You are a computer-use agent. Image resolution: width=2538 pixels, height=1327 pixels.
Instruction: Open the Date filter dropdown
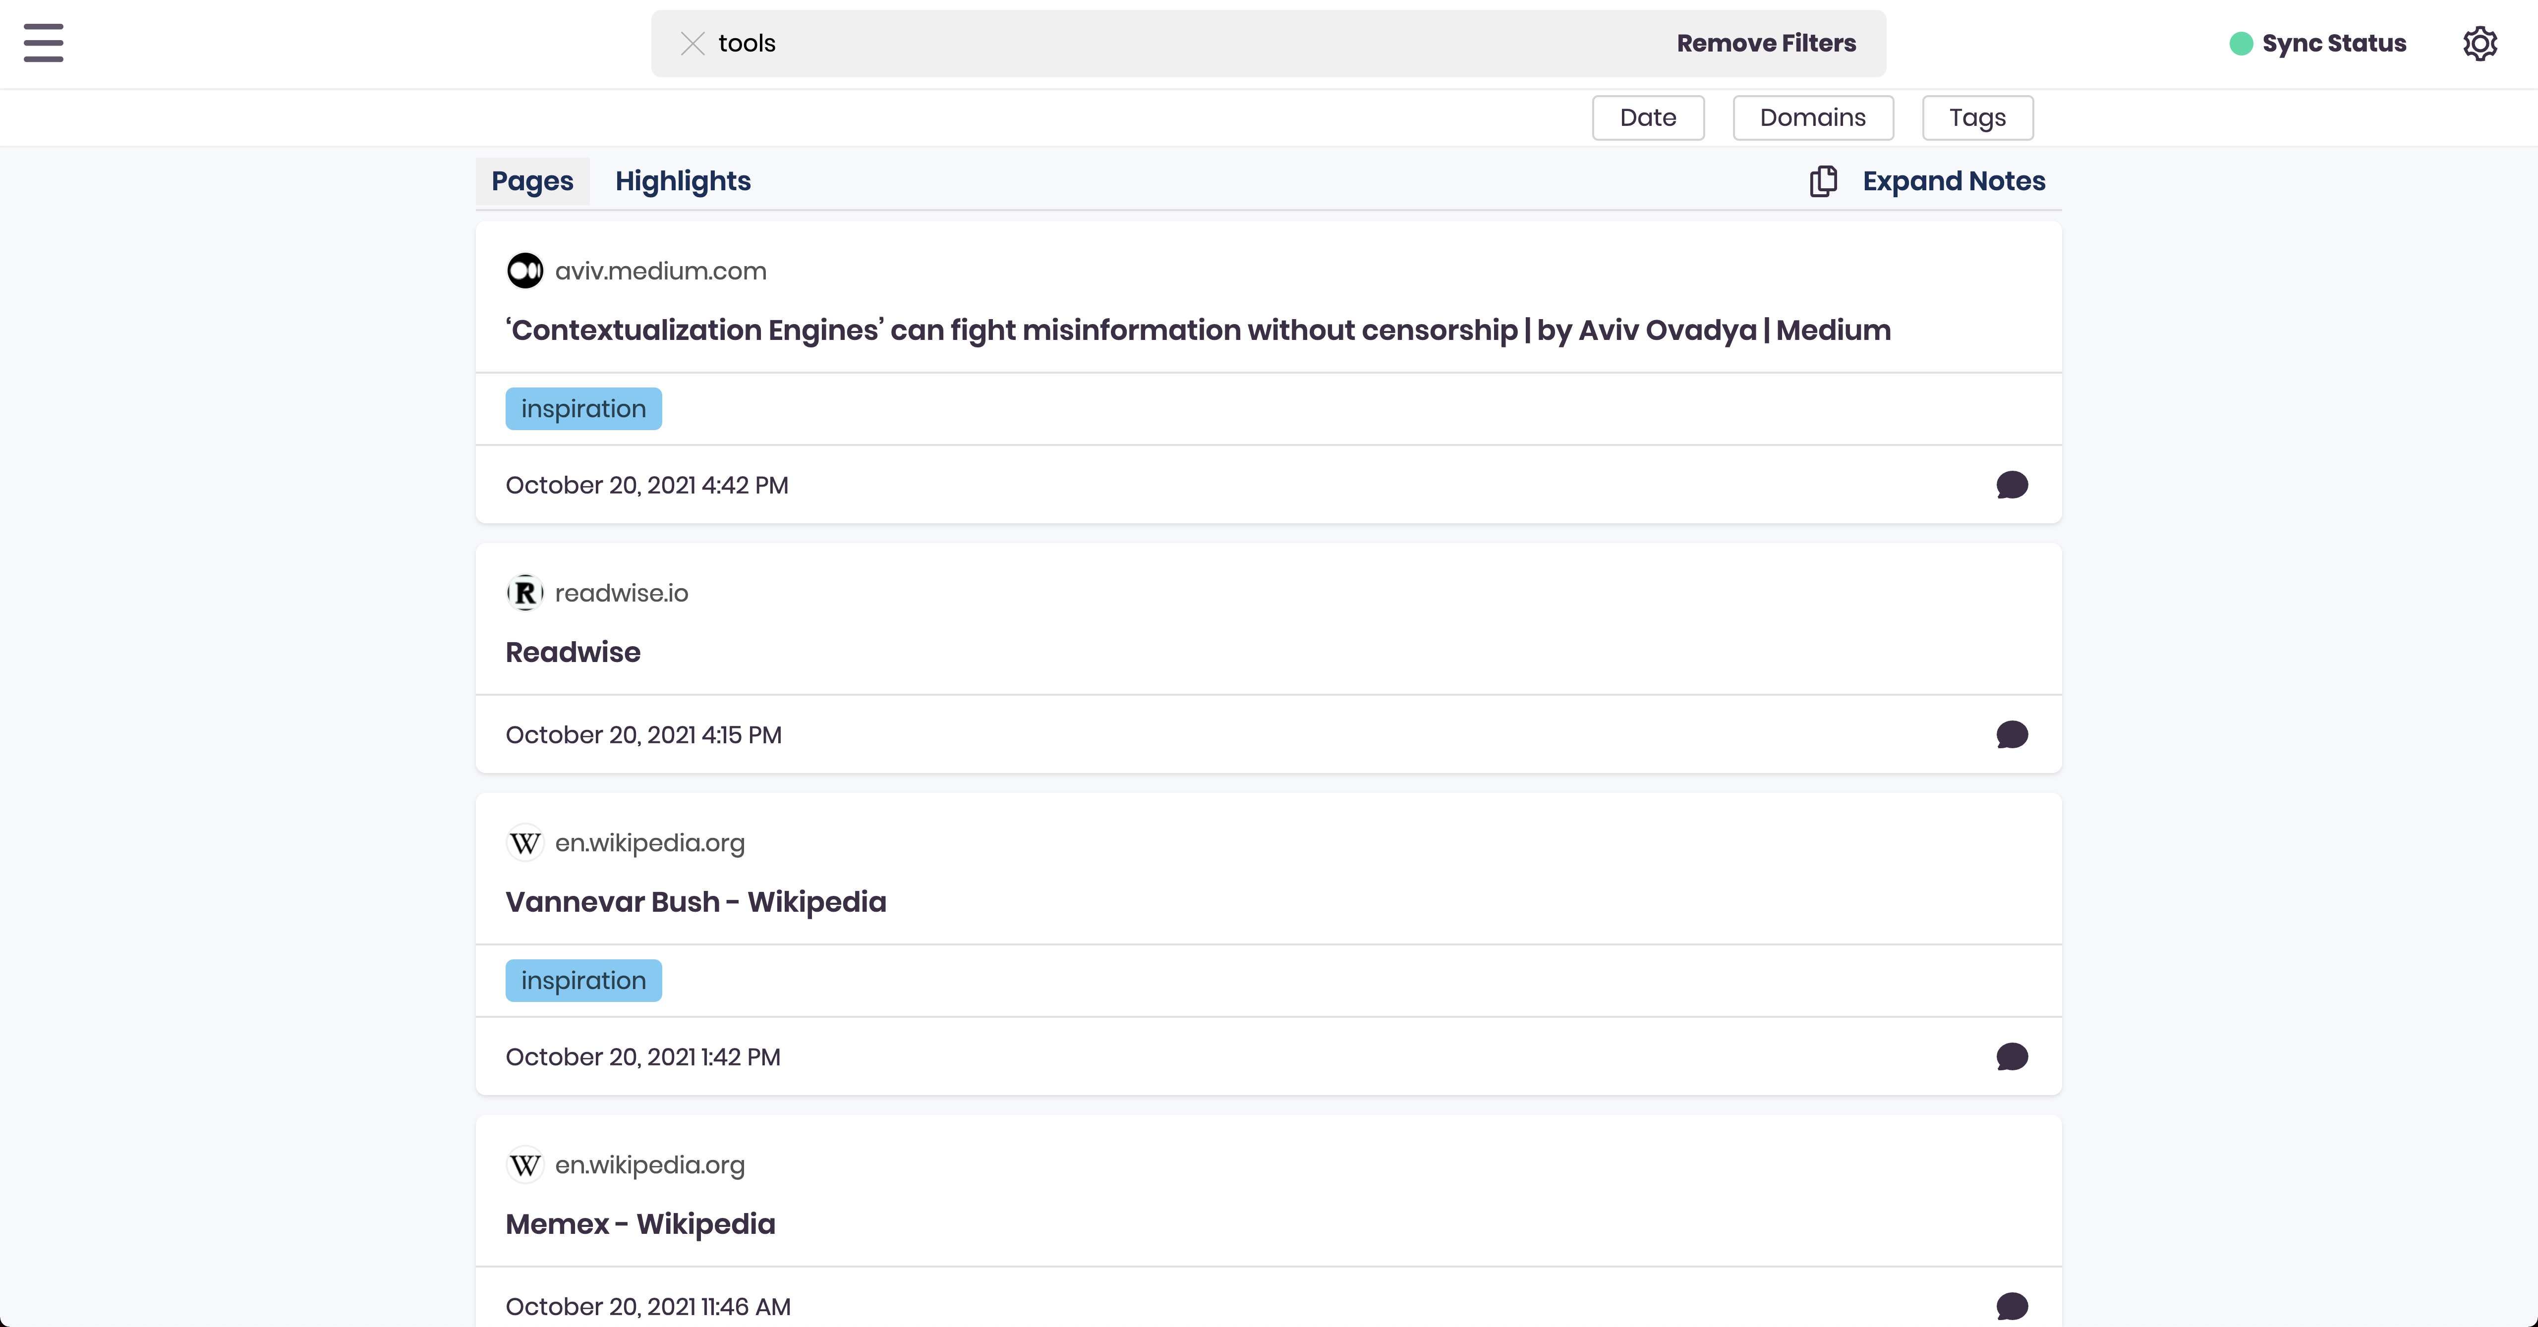pos(1647,117)
